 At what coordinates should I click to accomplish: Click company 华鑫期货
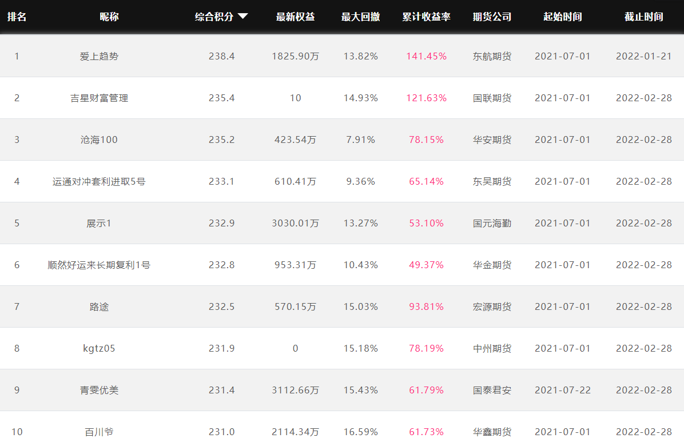point(492,432)
